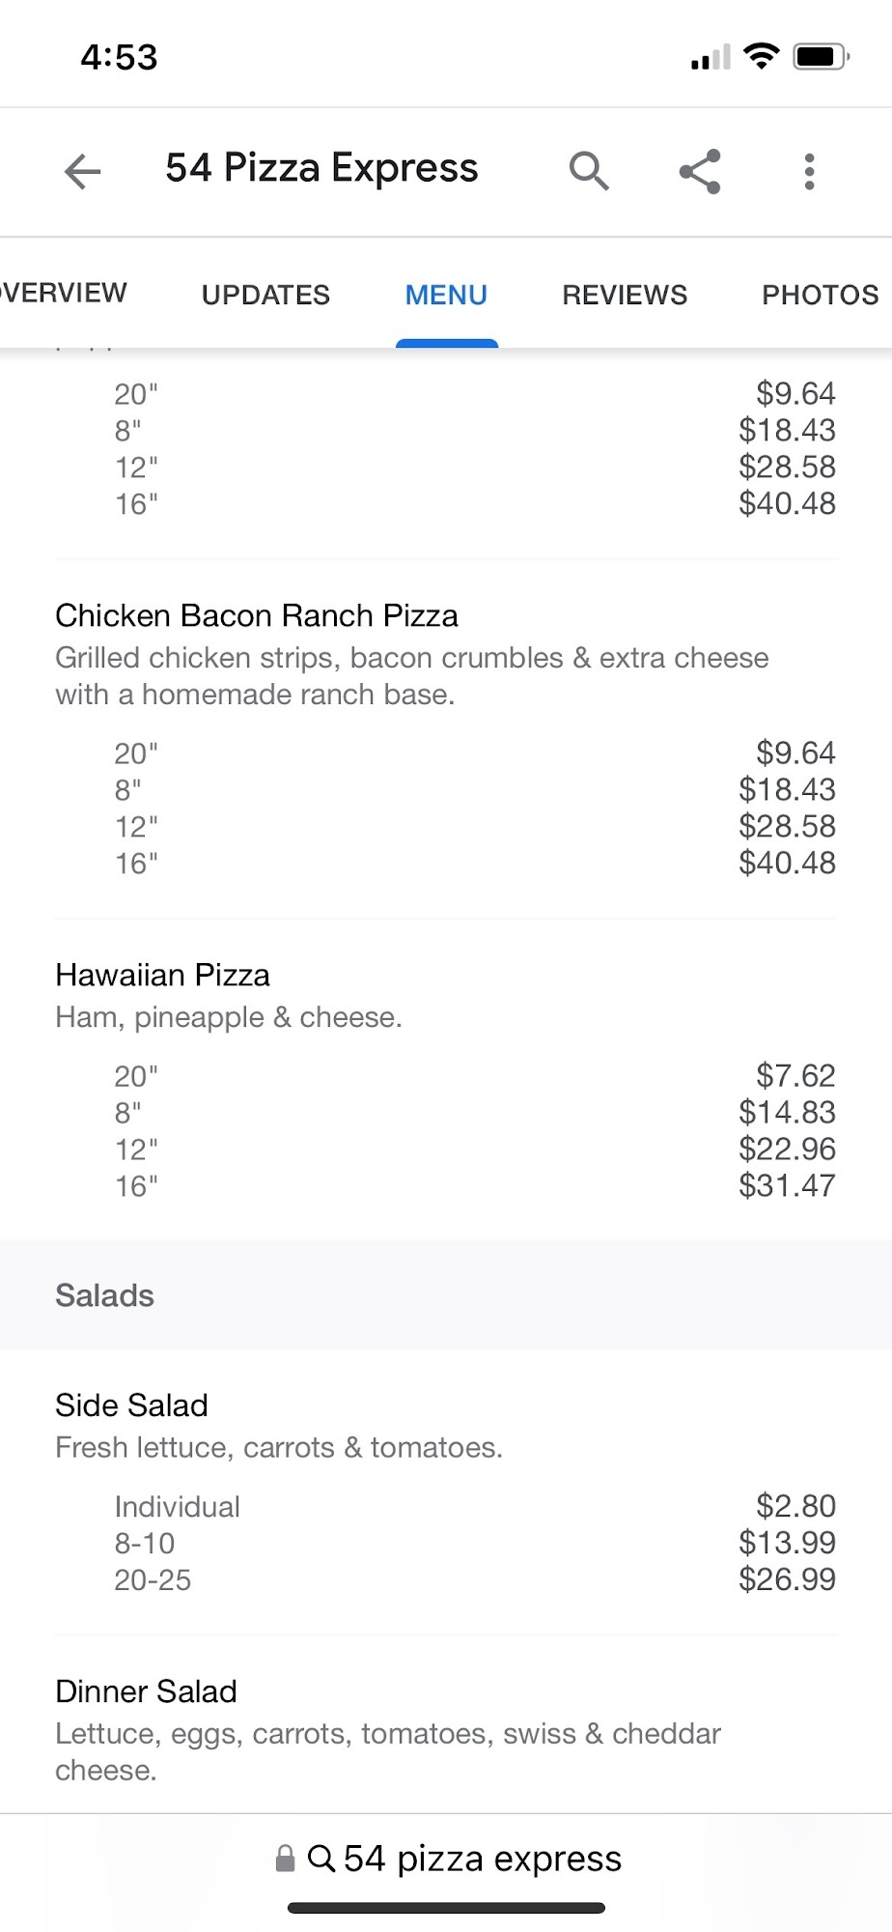The image size is (892, 1932).
Task: Tap the 54 pizza express address bar
Action: click(482, 1859)
